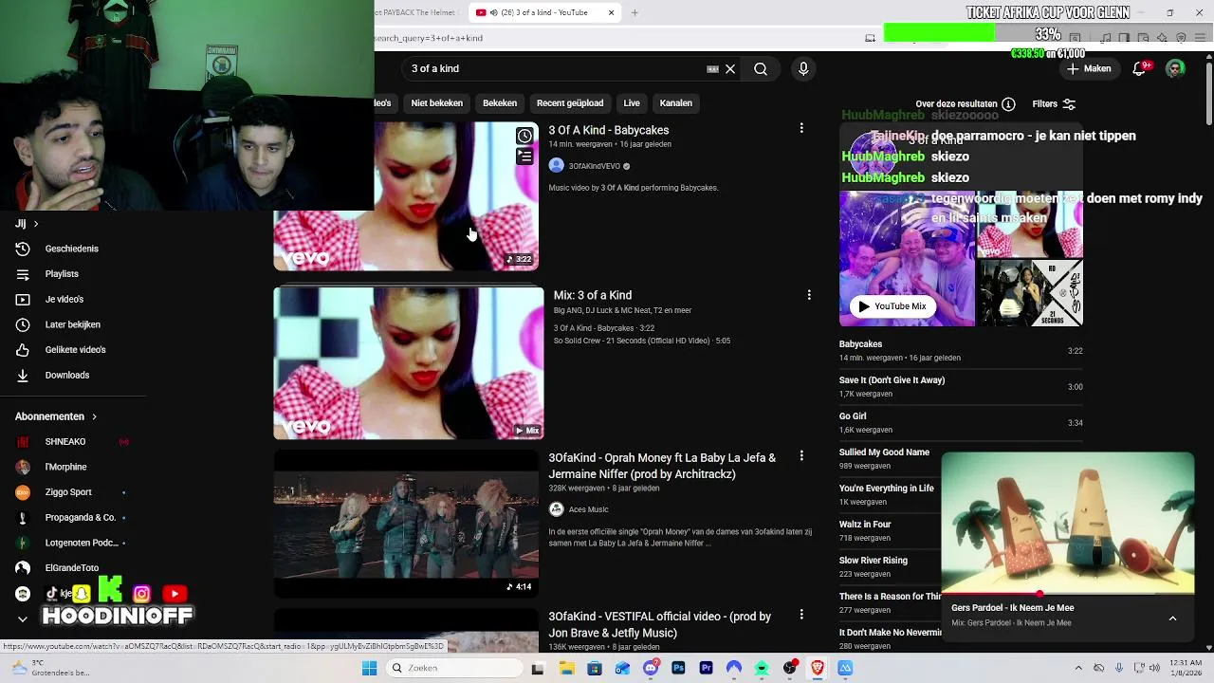Clear the search box with X
Screen dimensions: 1214x683
pyautogui.click(x=730, y=69)
